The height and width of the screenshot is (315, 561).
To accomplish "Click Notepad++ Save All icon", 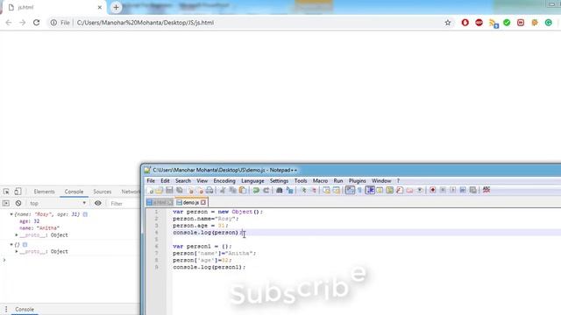I will [180, 191].
